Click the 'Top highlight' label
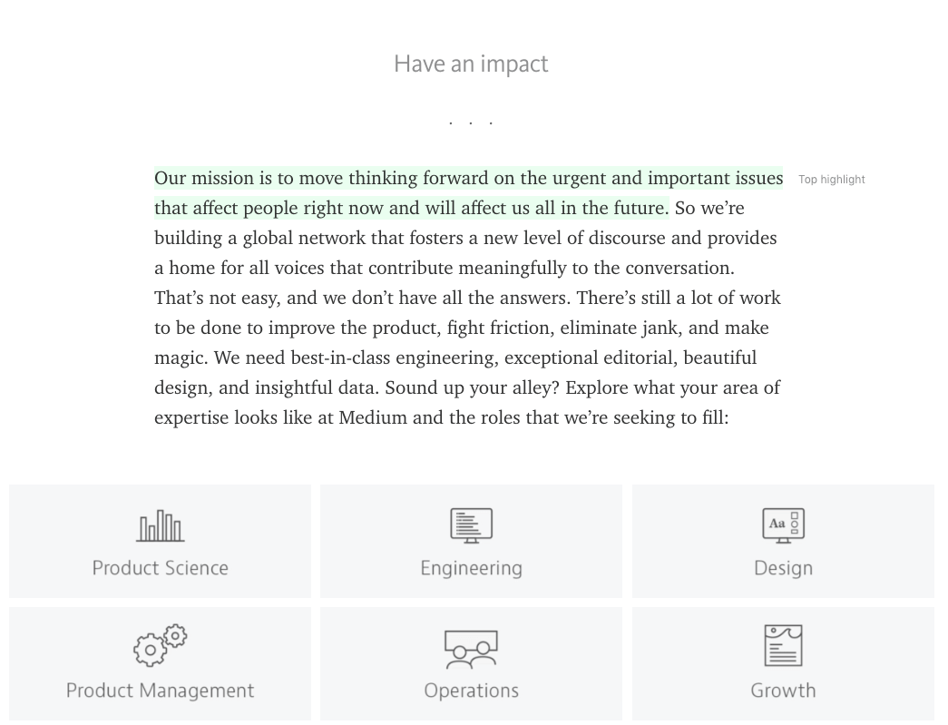Screen dimensions: 948x725 point(831,180)
